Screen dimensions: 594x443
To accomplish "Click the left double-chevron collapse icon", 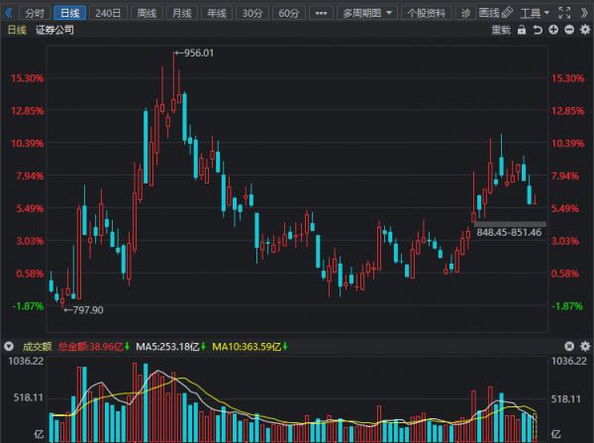I will [x=9, y=13].
